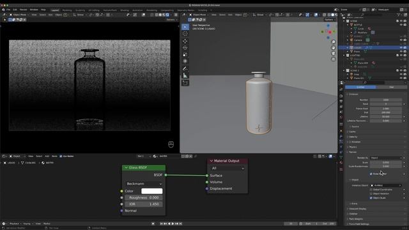Select the Annotate tool in viewport toolbar
The image size is (409, 230).
(185, 68)
